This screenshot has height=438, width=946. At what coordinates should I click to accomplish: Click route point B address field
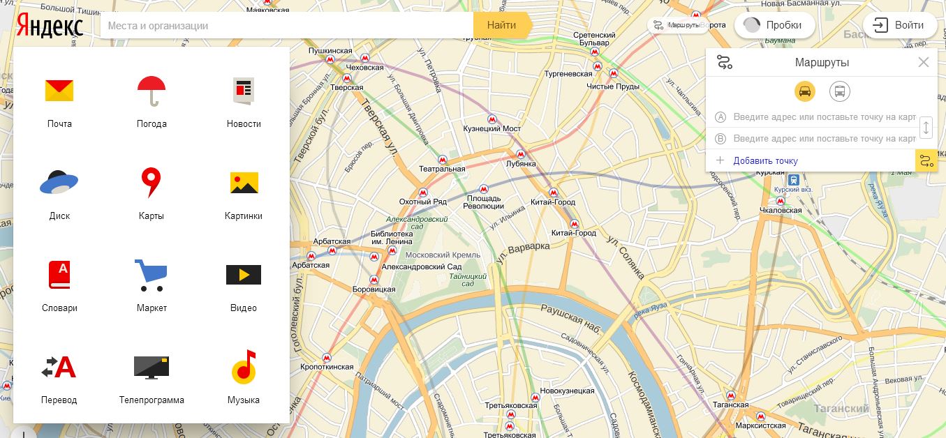coord(825,139)
